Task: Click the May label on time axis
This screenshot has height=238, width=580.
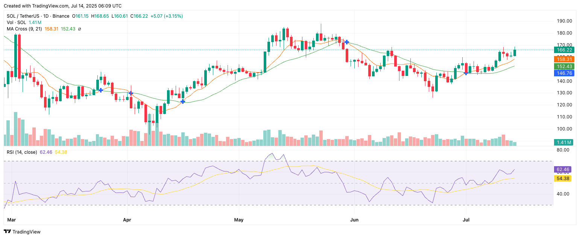Action: click(x=238, y=219)
